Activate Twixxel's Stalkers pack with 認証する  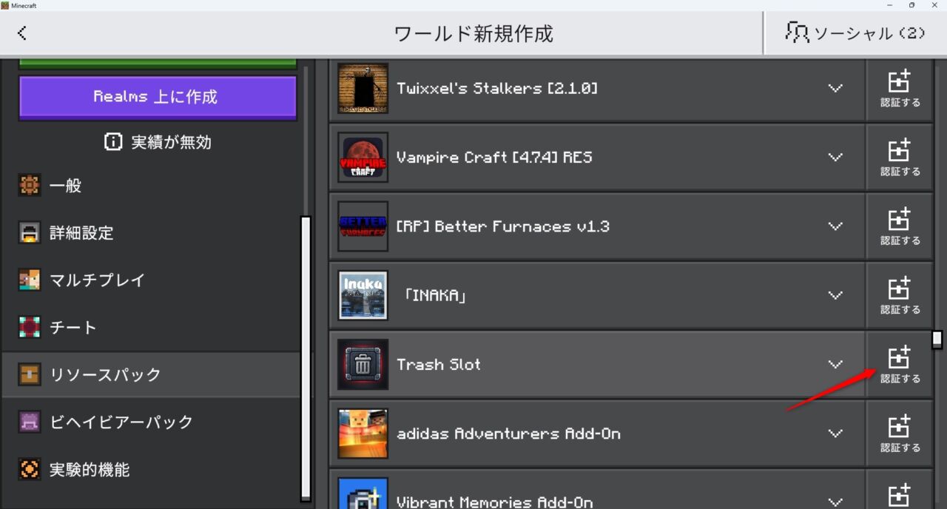pyautogui.click(x=900, y=89)
